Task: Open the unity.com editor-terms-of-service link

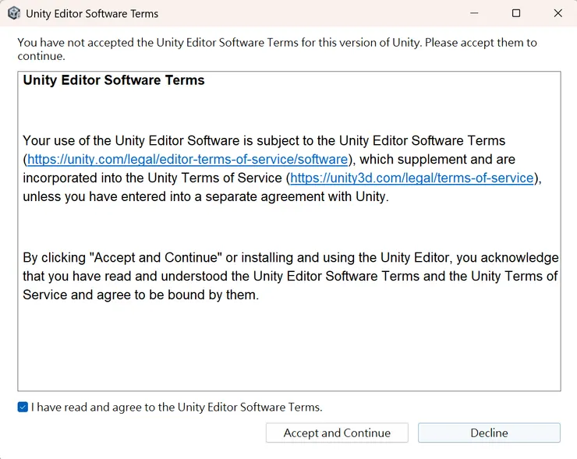Action: (187, 160)
